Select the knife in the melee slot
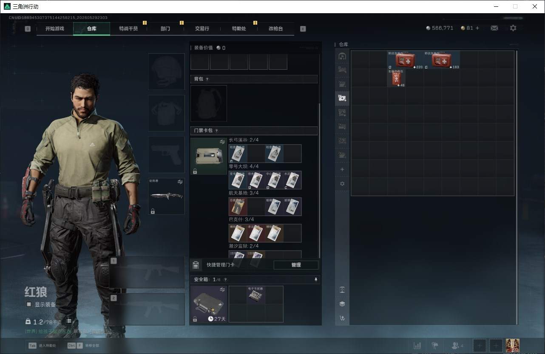 coord(166,196)
